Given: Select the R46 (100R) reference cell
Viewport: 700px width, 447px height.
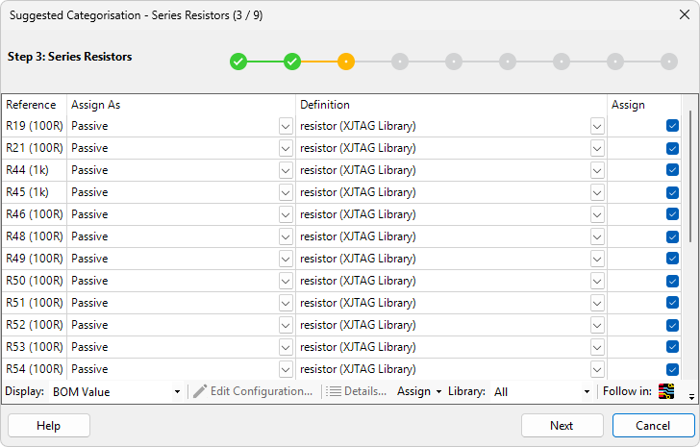Looking at the screenshot, I should click(35, 214).
